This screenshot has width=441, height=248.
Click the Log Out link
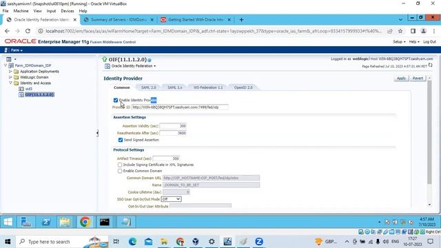429,41
